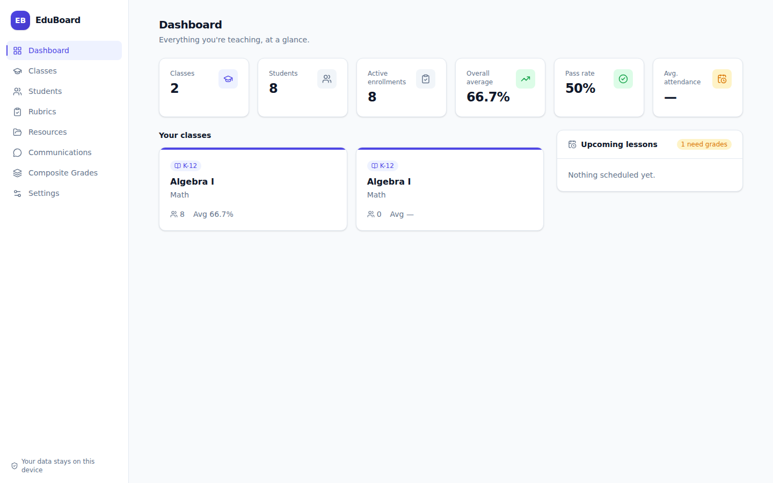
Task: Open the Dashboard menu item
Action: (64, 50)
